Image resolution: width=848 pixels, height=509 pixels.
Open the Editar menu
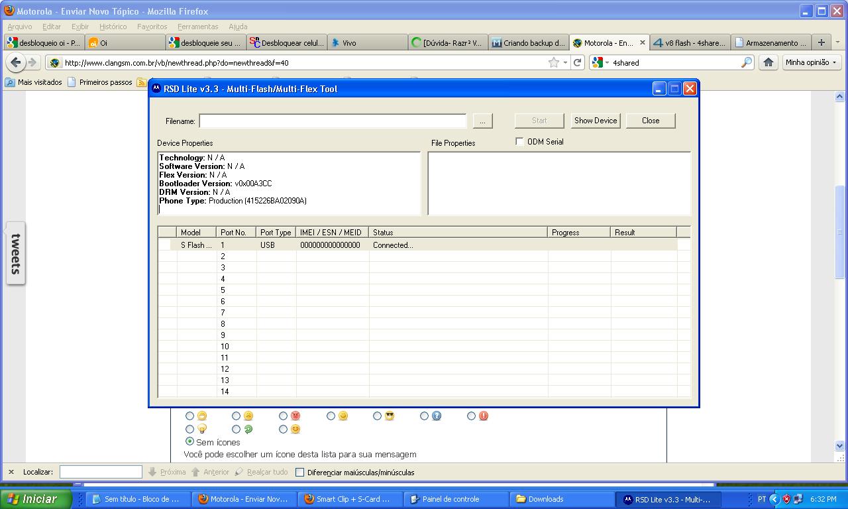[52, 27]
